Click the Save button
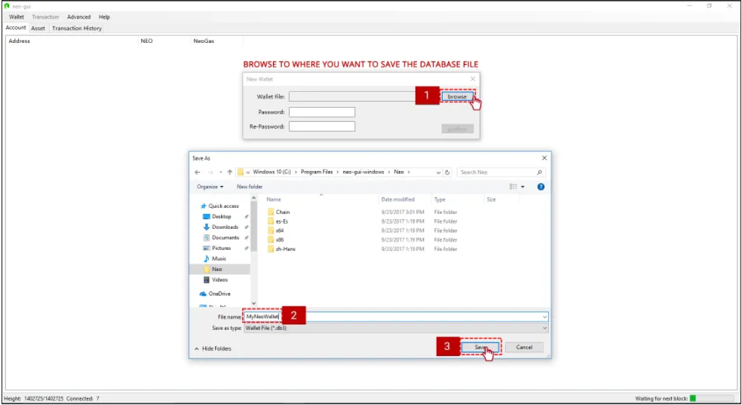The height and width of the screenshot is (405, 742). [480, 347]
